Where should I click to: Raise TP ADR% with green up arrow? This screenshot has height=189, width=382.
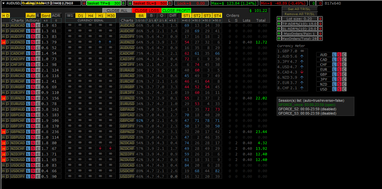(x=279, y=24)
